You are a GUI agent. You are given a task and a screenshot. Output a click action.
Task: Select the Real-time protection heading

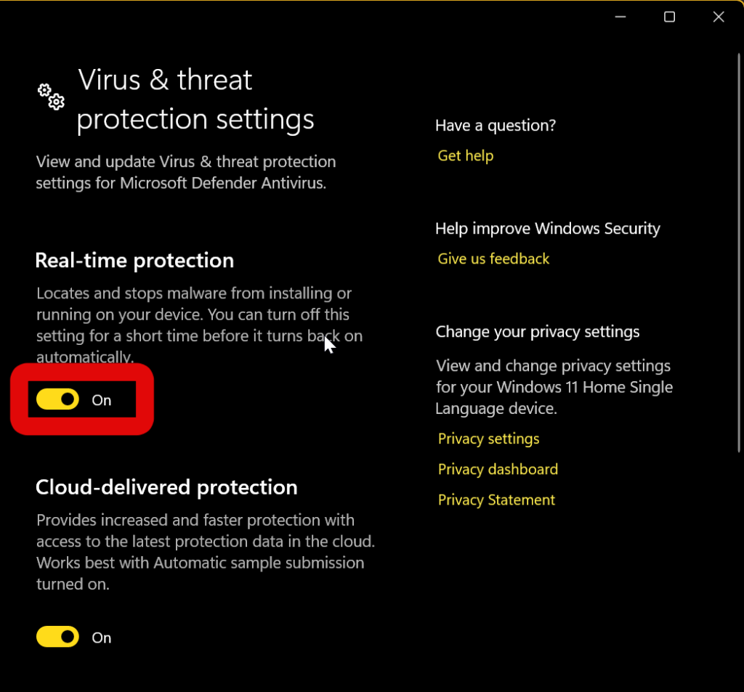coord(134,261)
